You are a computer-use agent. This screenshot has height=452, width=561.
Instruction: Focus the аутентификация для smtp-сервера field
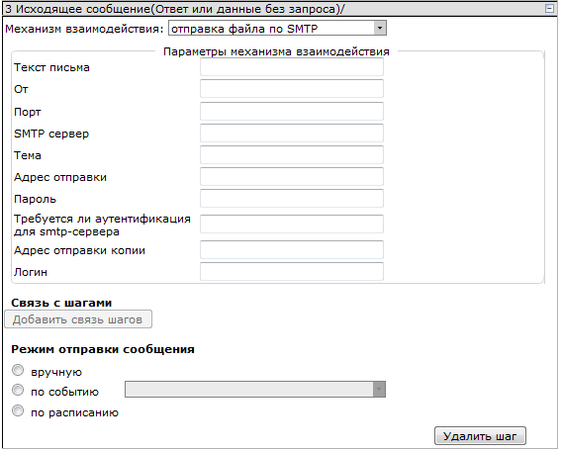click(x=292, y=225)
